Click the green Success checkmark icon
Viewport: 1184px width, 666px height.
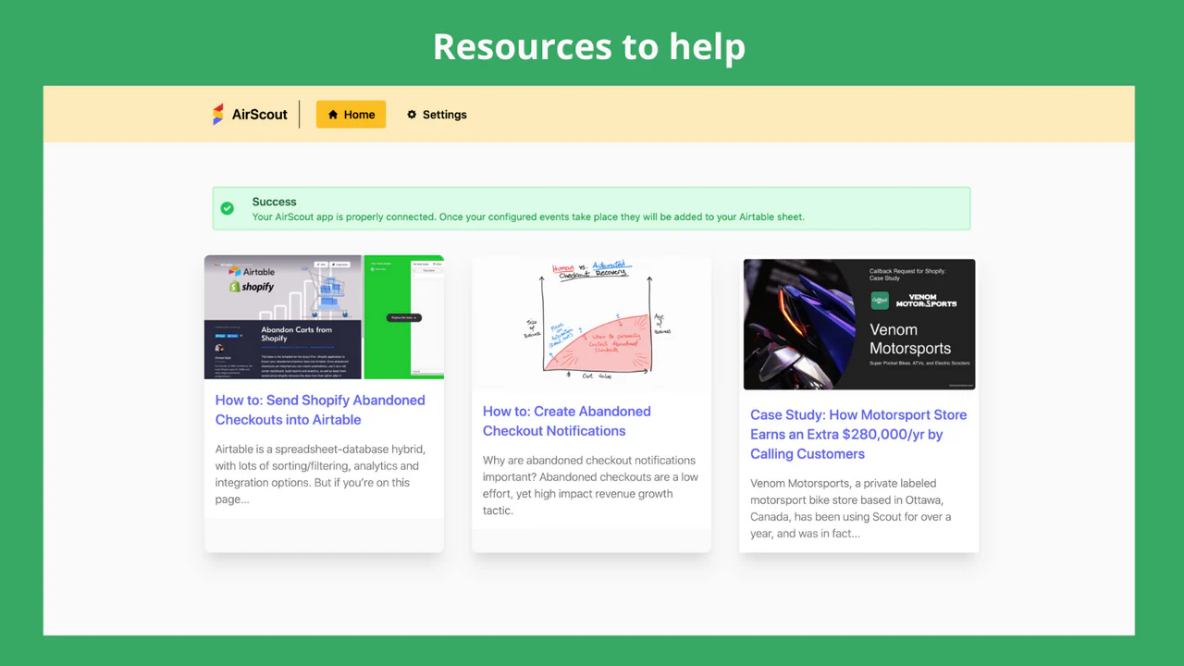tap(228, 209)
